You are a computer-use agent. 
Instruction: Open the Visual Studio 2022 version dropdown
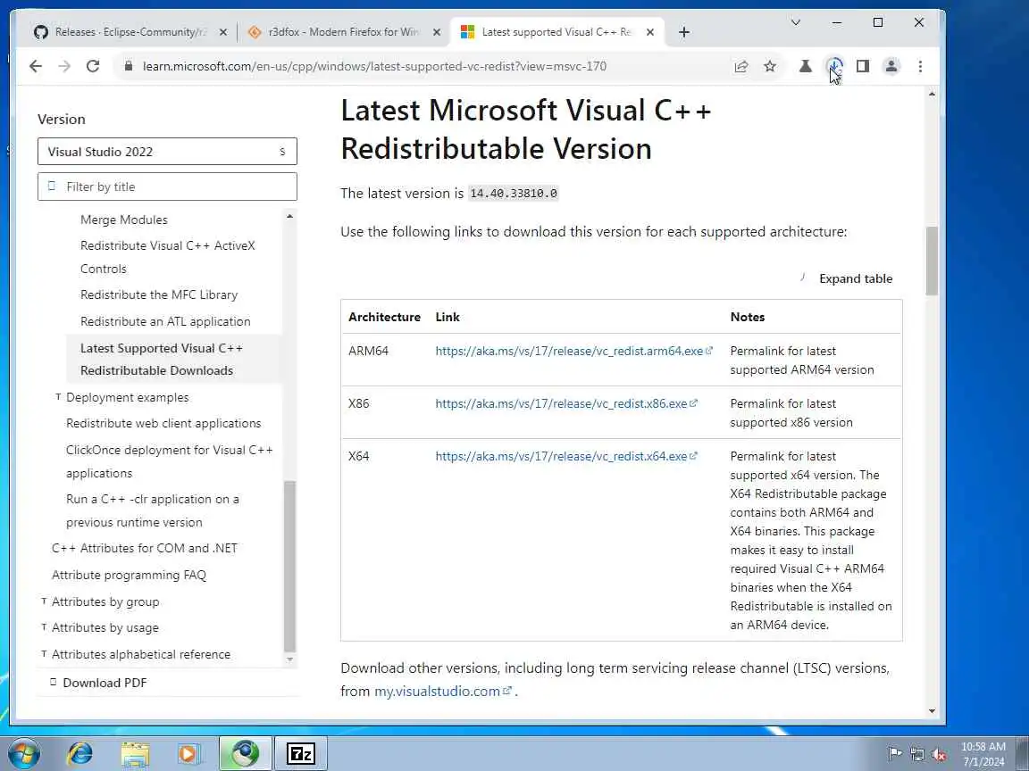point(167,152)
